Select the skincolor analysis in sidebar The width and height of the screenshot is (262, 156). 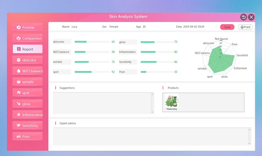point(28,60)
